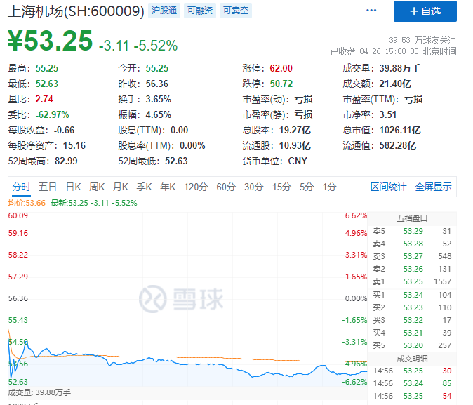Add stock via the 自选 button
This screenshot has height=405, width=473.
pos(425,11)
